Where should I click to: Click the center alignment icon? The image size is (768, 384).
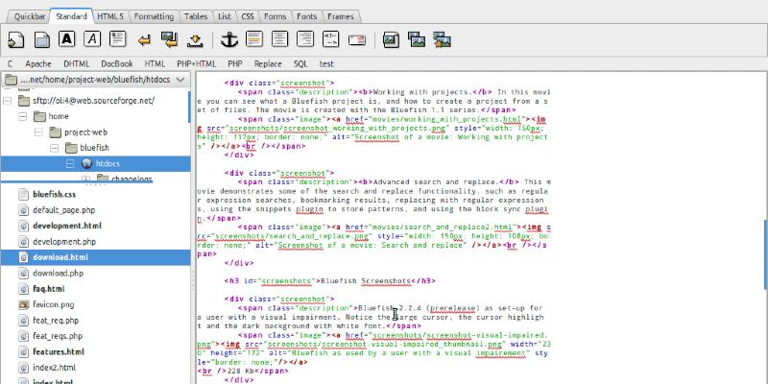coord(280,39)
